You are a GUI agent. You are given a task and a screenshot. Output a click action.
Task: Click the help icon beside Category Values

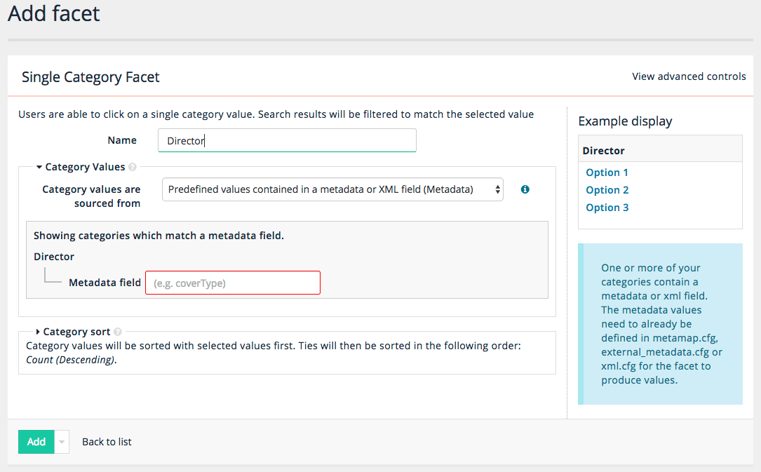pos(133,168)
